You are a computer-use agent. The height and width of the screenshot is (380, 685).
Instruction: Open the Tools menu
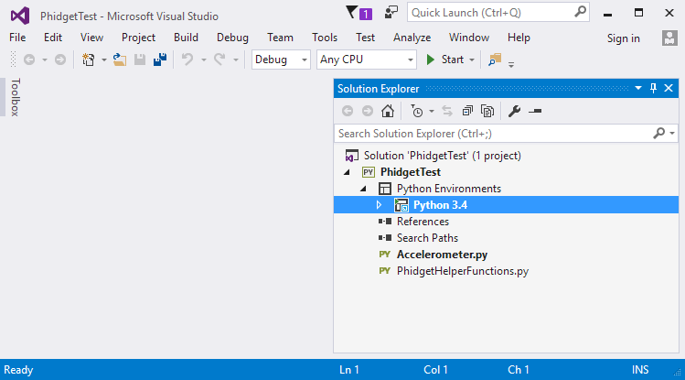325,38
